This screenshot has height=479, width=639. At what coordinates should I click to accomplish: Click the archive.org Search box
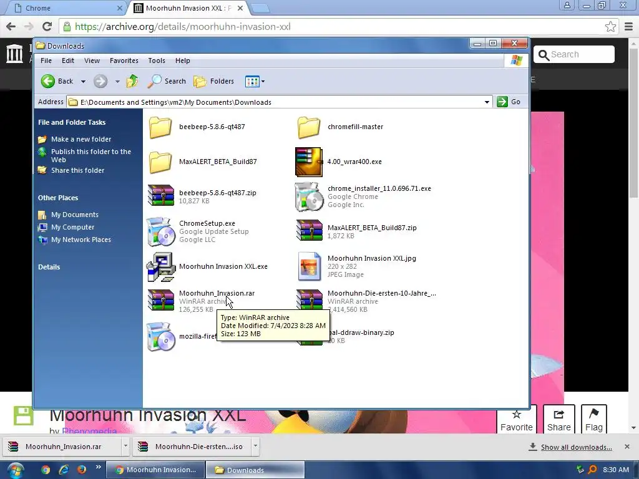pyautogui.click(x=574, y=55)
